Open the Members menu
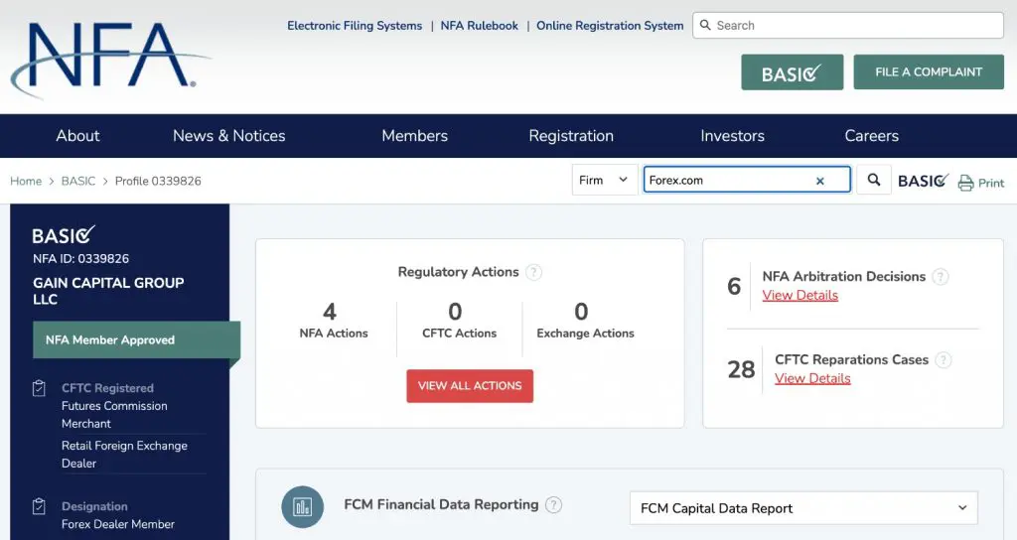The width and height of the screenshot is (1017, 540). click(x=414, y=135)
